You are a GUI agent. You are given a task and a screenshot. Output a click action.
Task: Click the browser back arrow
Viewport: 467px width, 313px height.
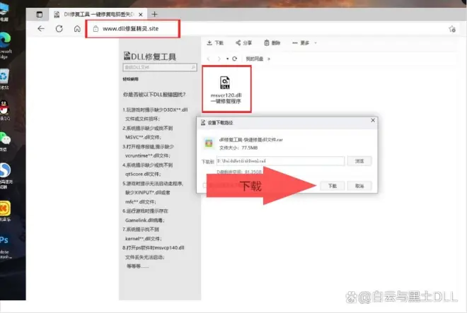41,29
